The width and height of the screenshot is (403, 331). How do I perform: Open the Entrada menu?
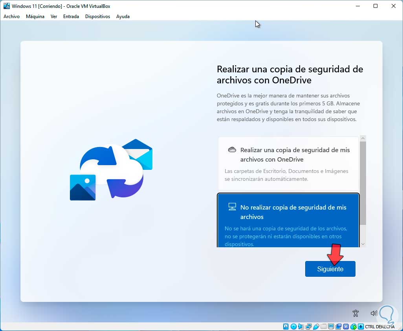(x=71, y=17)
